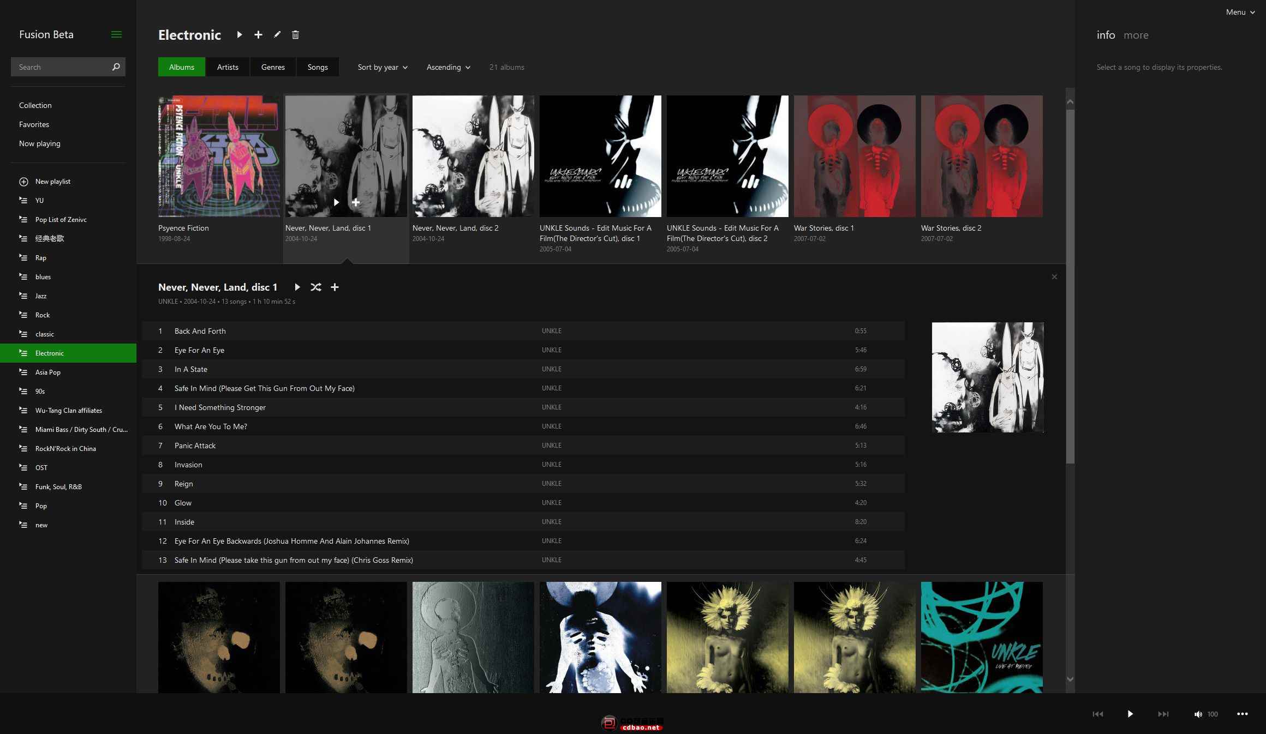
Task: Open the three-dot more options
Action: [1243, 714]
